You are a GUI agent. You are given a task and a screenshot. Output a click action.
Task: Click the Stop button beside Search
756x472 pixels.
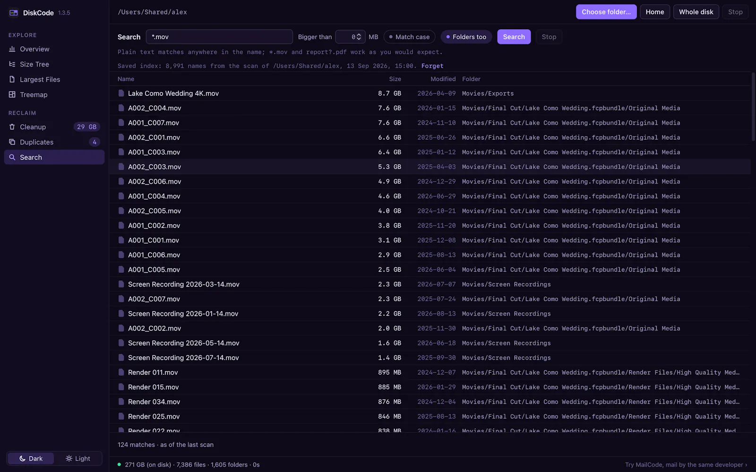point(549,37)
